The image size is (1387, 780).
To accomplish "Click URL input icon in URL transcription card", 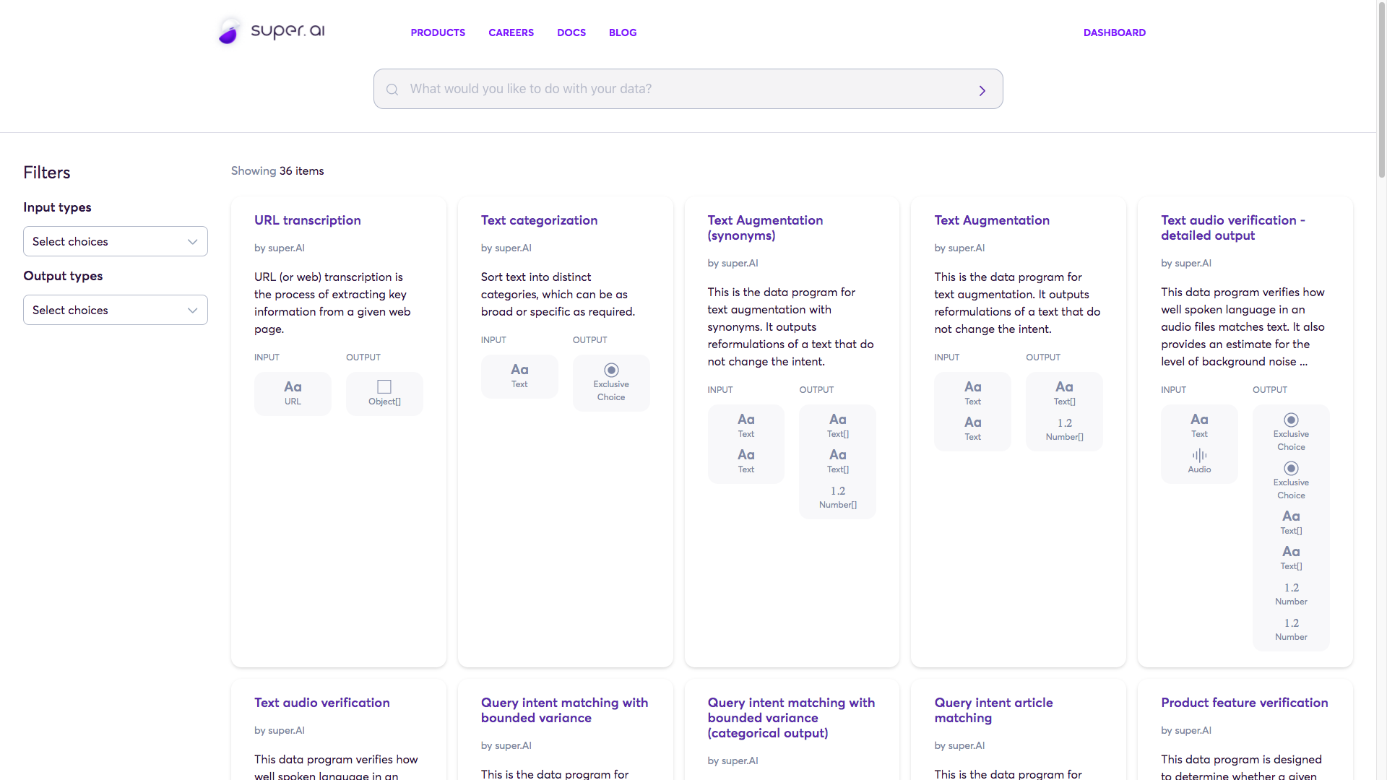I will pos(293,387).
